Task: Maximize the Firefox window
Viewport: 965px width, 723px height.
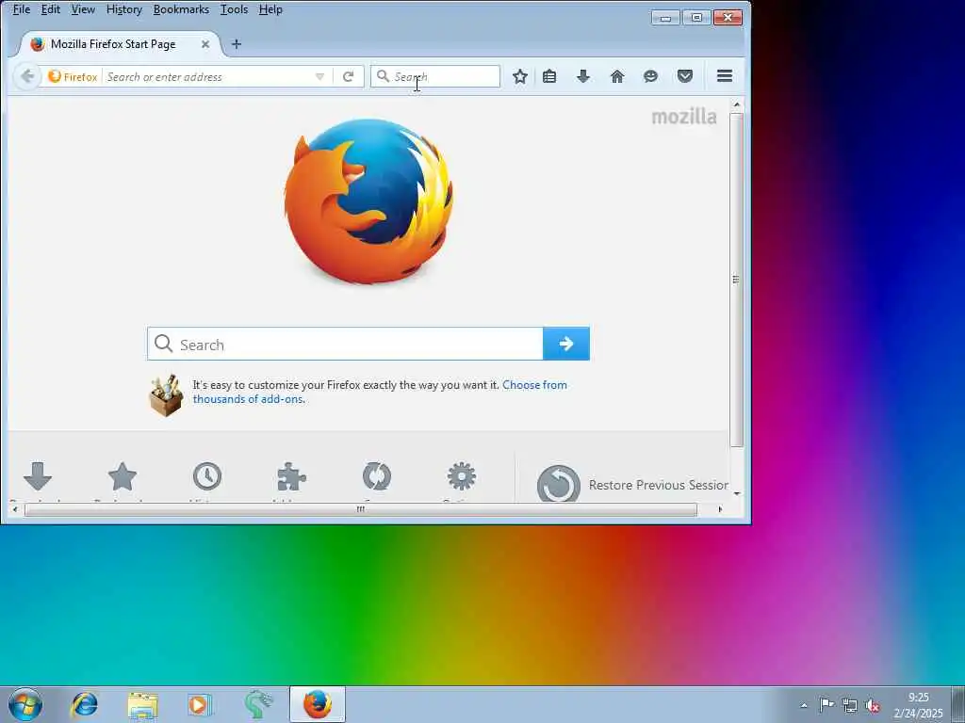Action: pos(696,18)
